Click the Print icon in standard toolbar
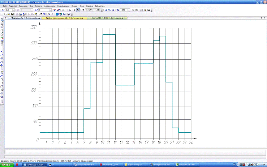The height and width of the screenshot is (167, 267). (18, 14)
